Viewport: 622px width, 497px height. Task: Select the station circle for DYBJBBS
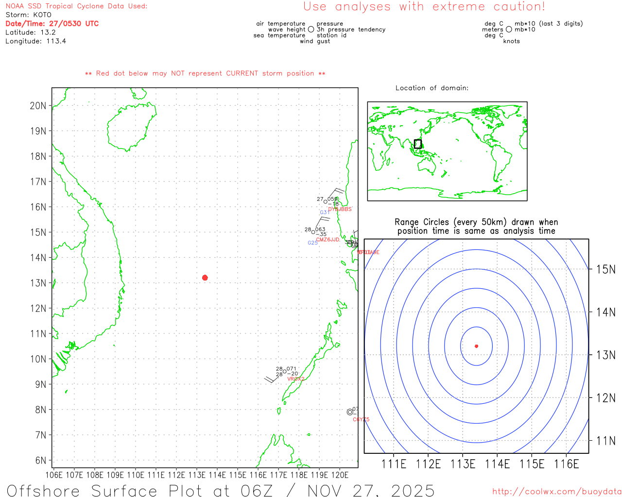point(326,202)
